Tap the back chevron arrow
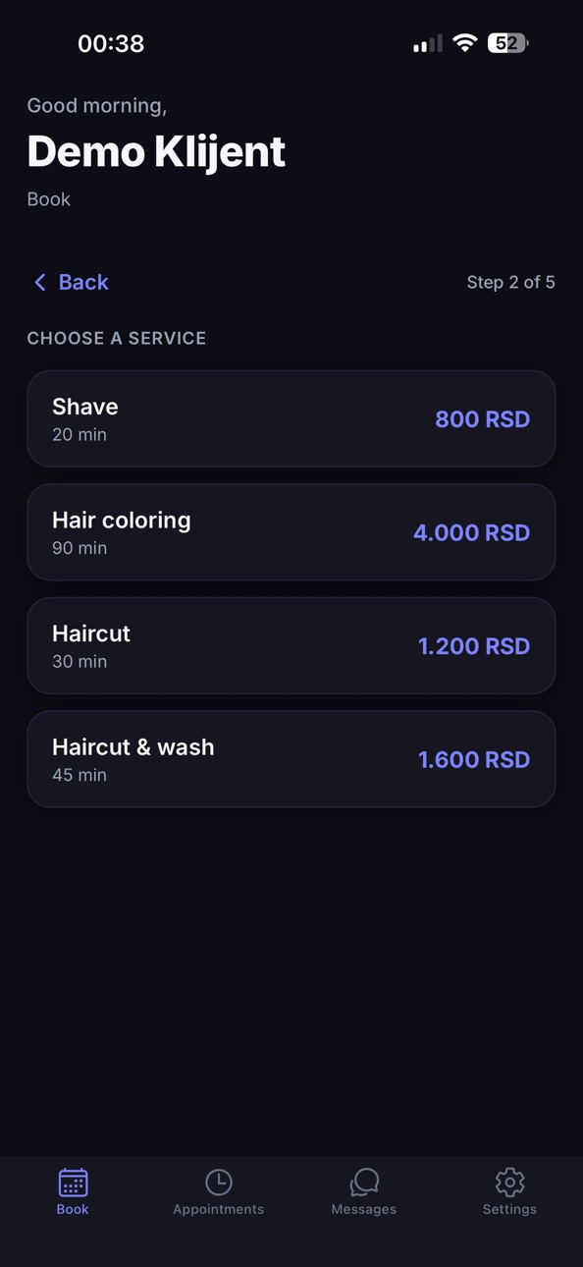Screen dimensions: 583x1267 [40, 282]
